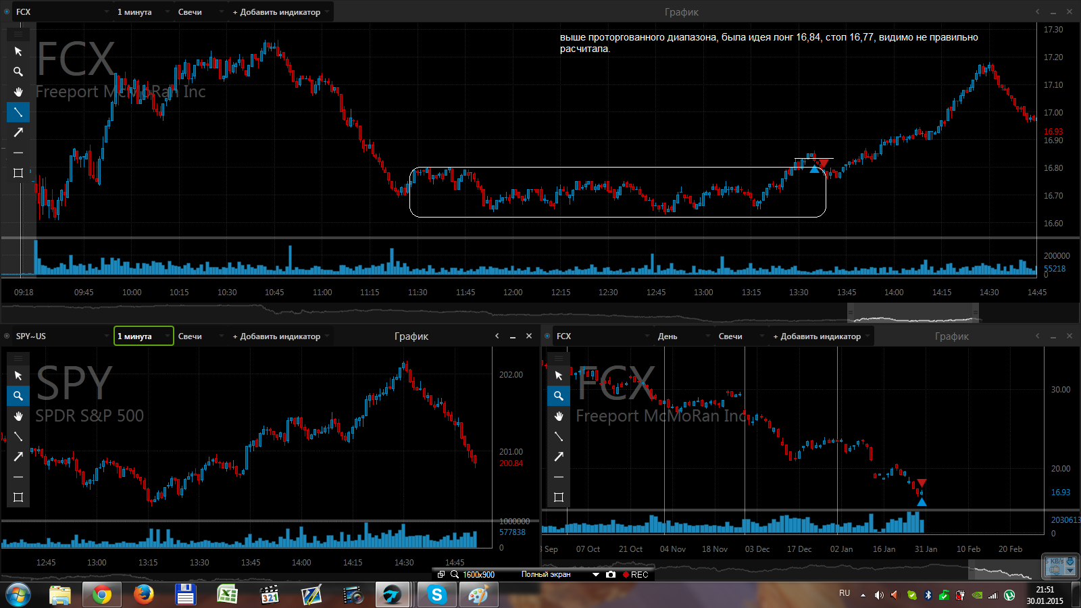
Task: Open the Windows Start menu
Action: (18, 594)
